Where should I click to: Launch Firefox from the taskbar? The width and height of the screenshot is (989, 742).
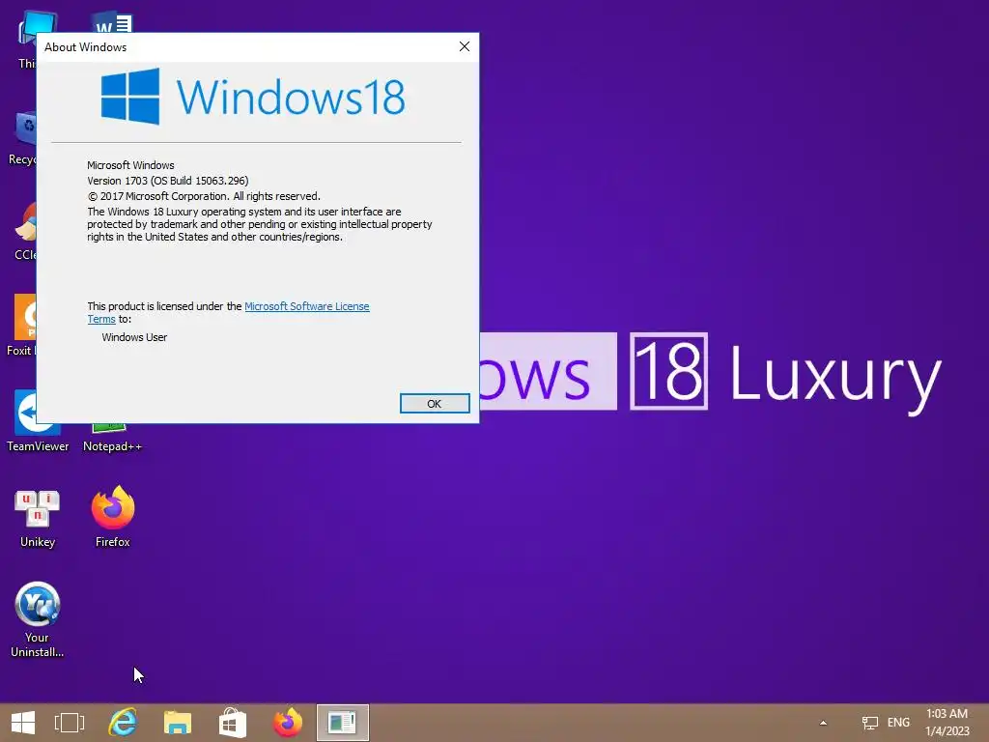tap(288, 723)
